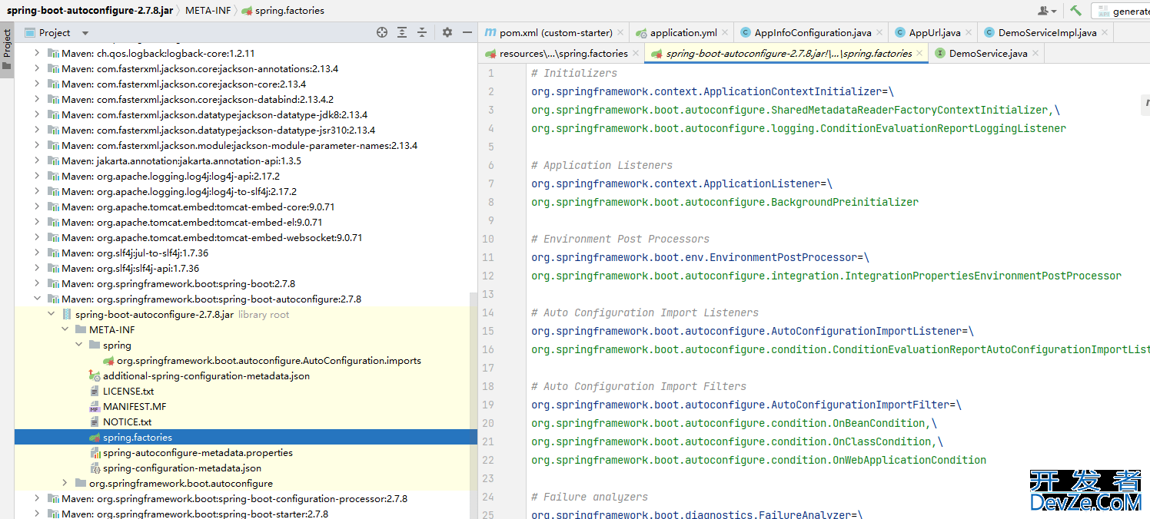The image size is (1150, 519).
Task: Click the Build project hammer icon
Action: (1075, 11)
